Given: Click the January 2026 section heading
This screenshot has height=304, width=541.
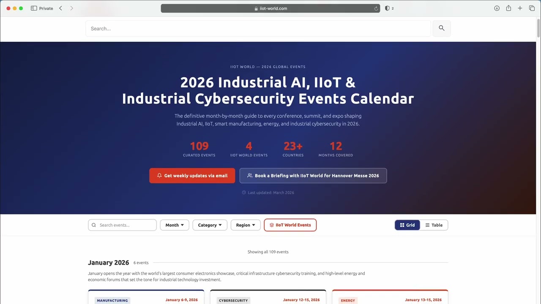Looking at the screenshot, I should coord(108,262).
